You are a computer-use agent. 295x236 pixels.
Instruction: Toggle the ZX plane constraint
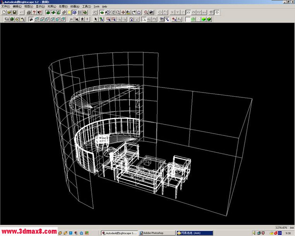coord(194,12)
